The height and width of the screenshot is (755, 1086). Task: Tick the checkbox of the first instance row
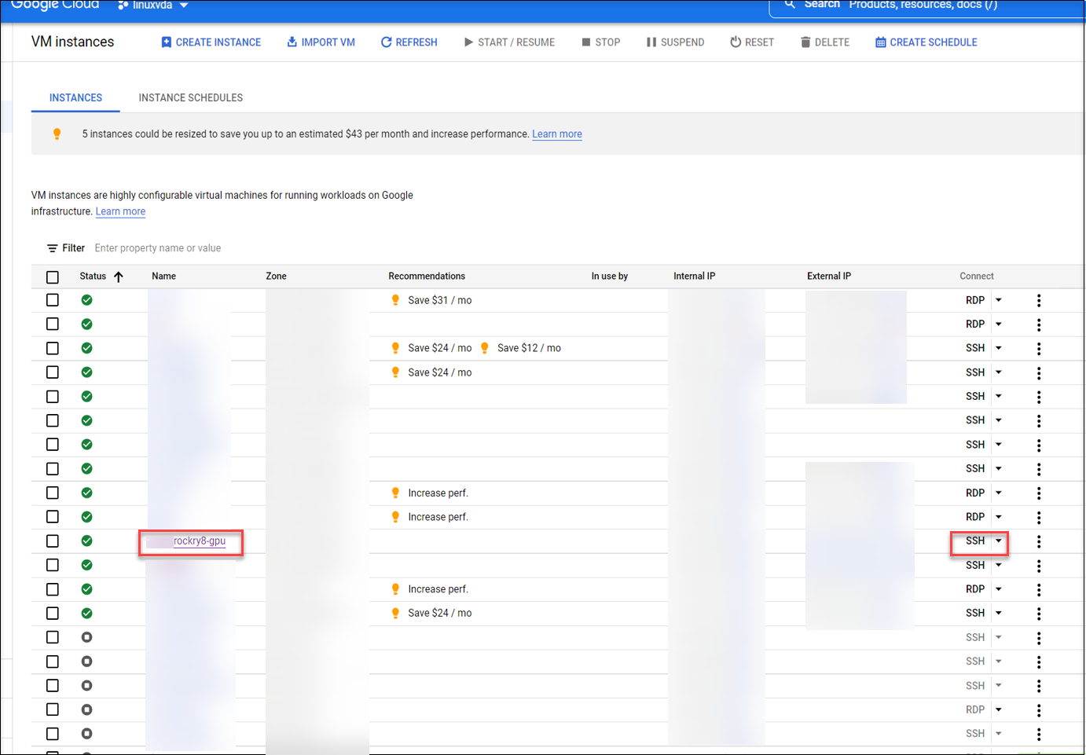(53, 299)
